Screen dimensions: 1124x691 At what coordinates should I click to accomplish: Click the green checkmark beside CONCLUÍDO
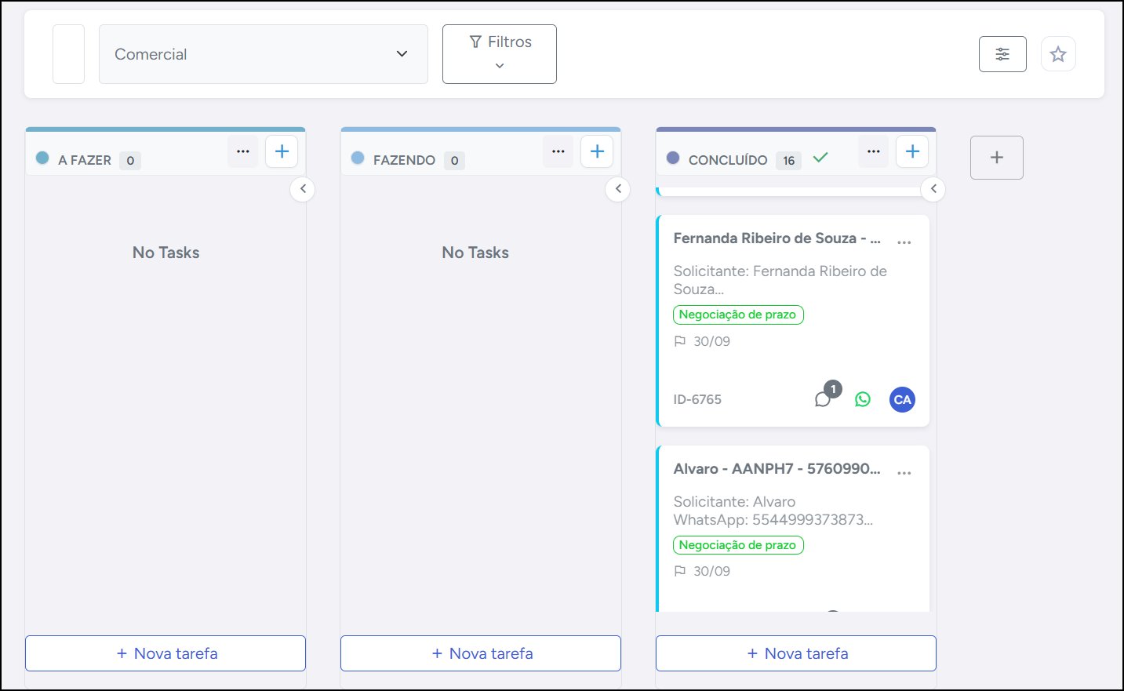click(820, 158)
